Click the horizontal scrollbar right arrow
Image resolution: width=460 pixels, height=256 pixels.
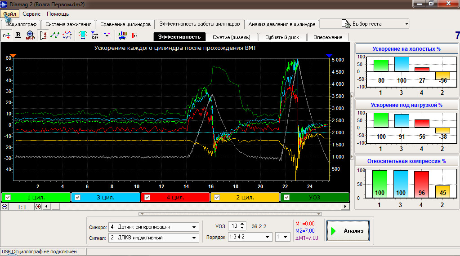point(345,207)
